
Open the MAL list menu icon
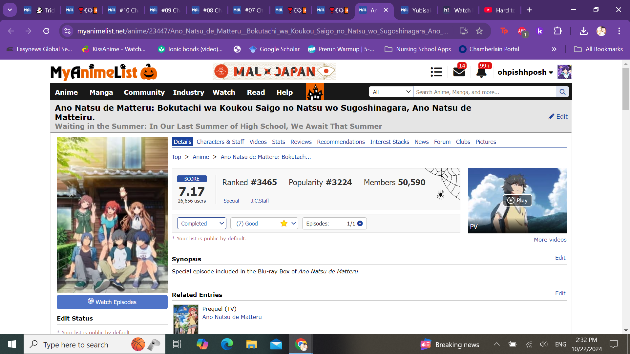436,72
